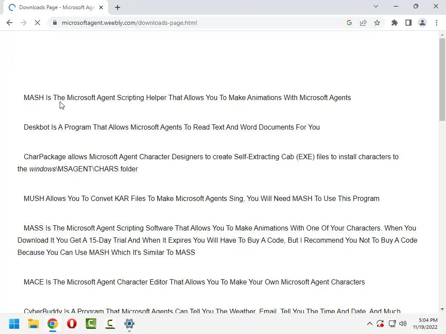Open the Chrome three-dot menu
The width and height of the screenshot is (446, 334).
coord(436,23)
